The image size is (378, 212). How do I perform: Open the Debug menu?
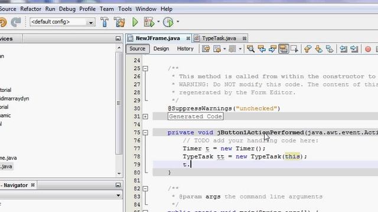[x=67, y=9]
